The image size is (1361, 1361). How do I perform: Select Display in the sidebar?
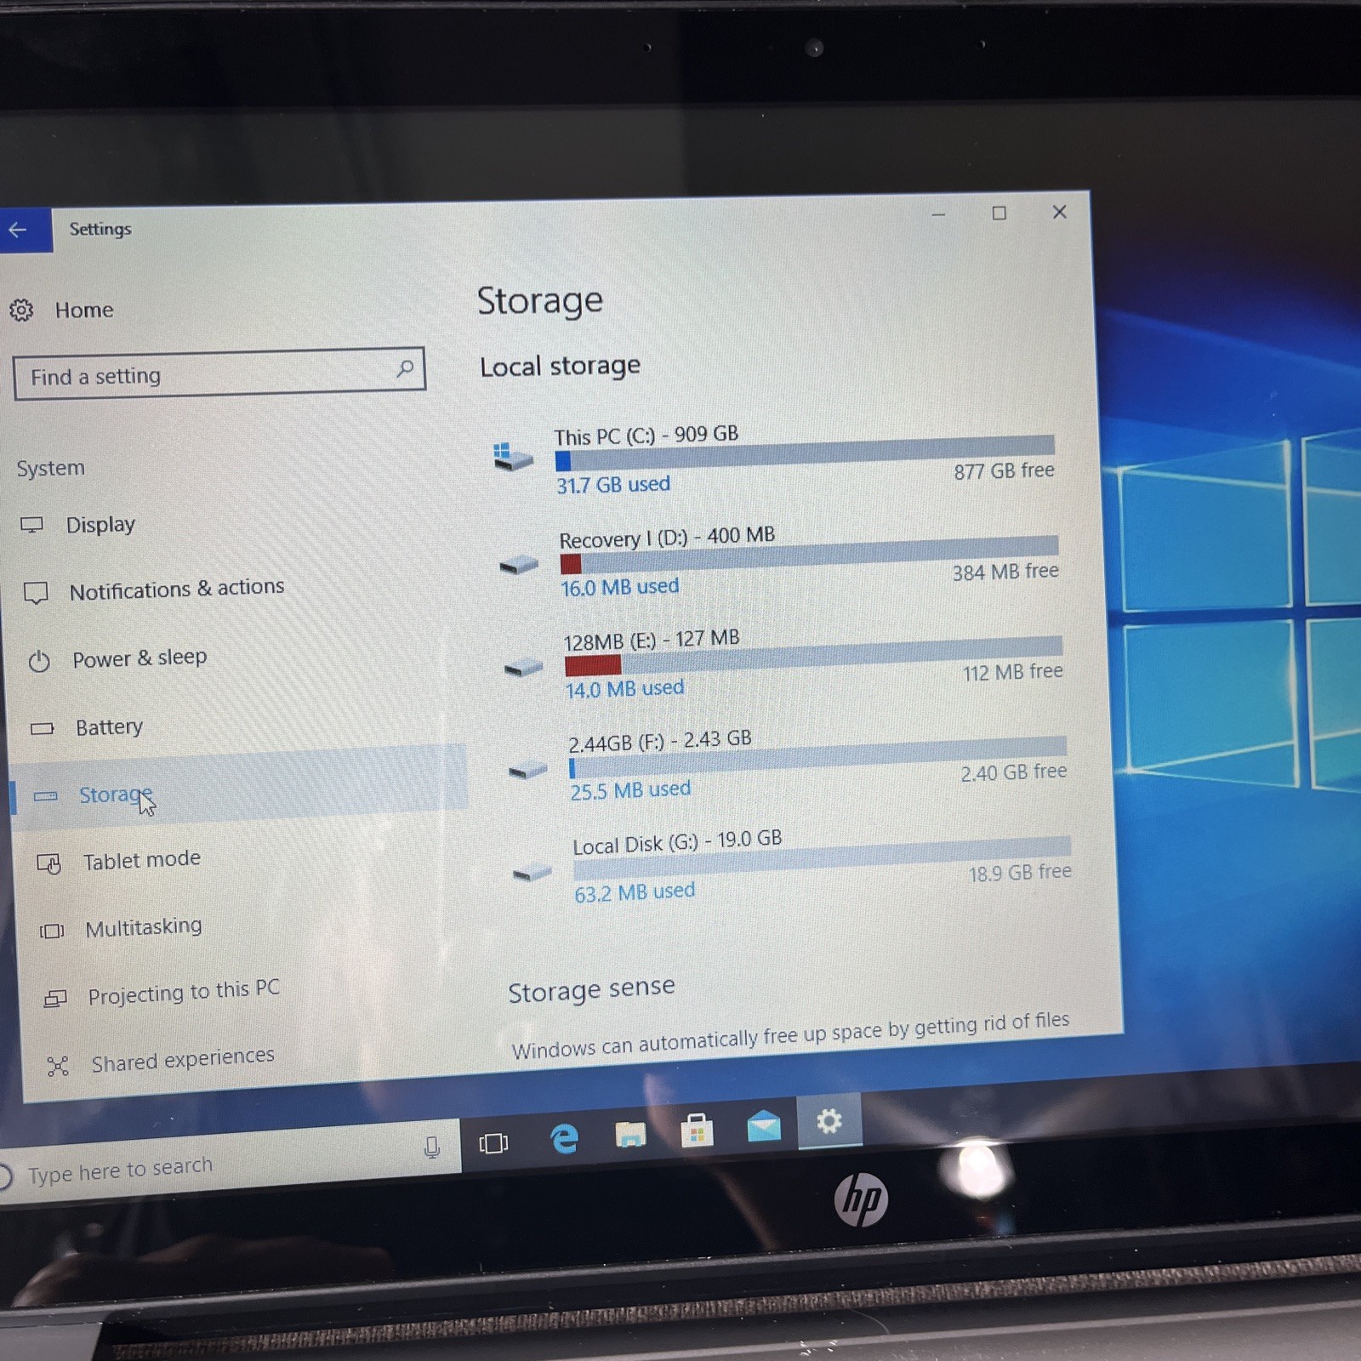pos(100,525)
